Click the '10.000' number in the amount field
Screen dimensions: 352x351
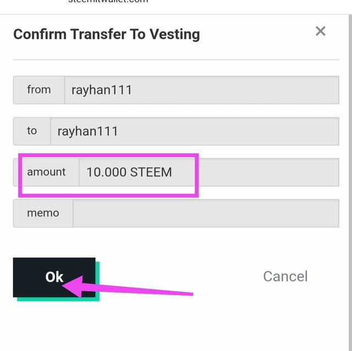point(106,172)
